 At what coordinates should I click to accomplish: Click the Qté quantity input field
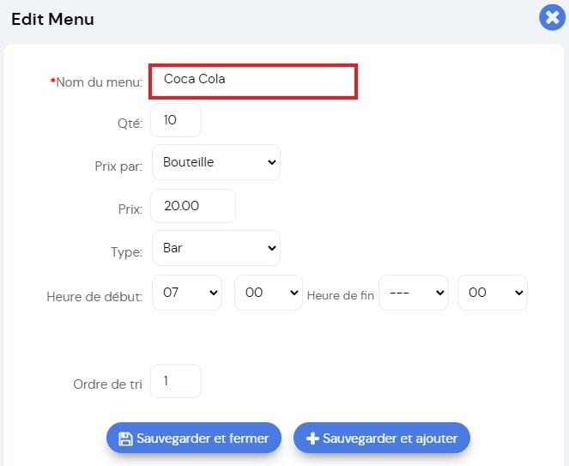[176, 120]
